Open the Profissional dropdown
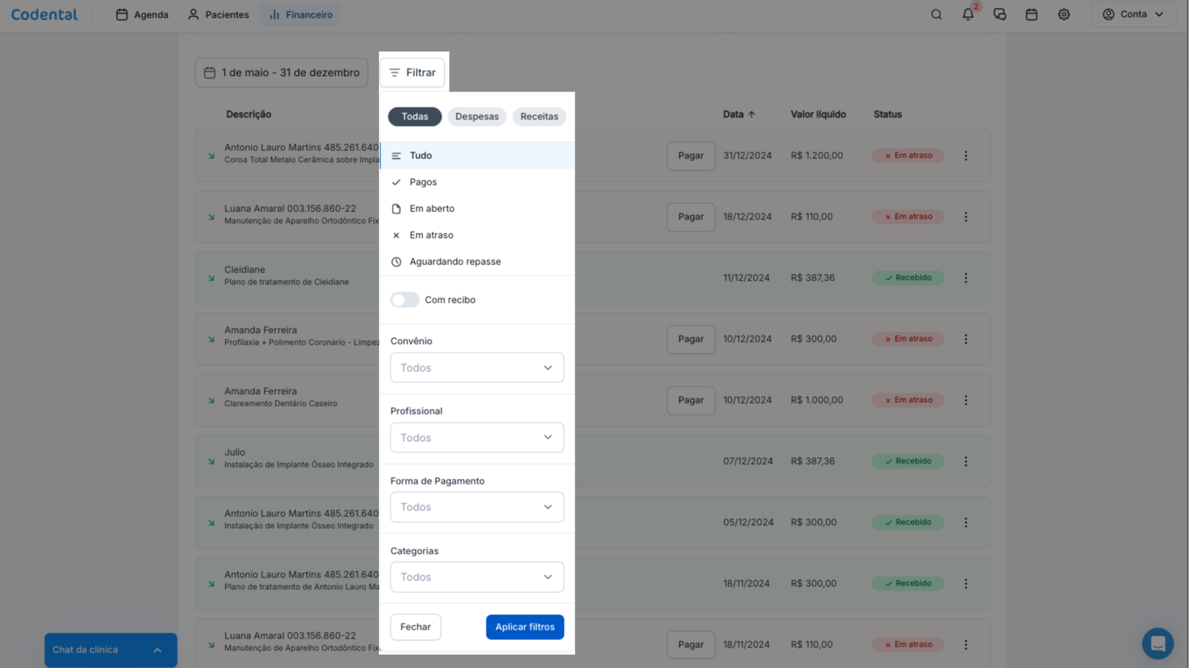Image resolution: width=1189 pixels, height=668 pixels. pos(477,437)
